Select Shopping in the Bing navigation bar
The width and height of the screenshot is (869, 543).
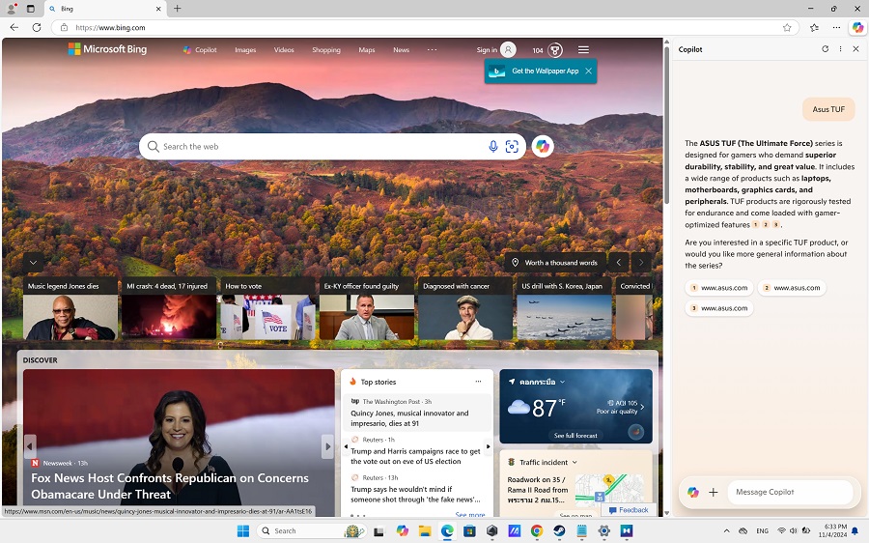pos(325,50)
